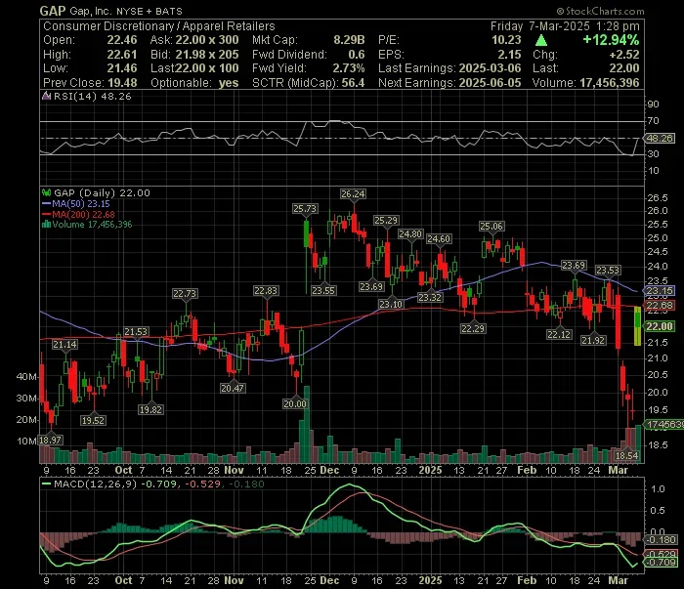Click the 18.54 March low label
This screenshot has height=589, width=684.
pos(627,456)
